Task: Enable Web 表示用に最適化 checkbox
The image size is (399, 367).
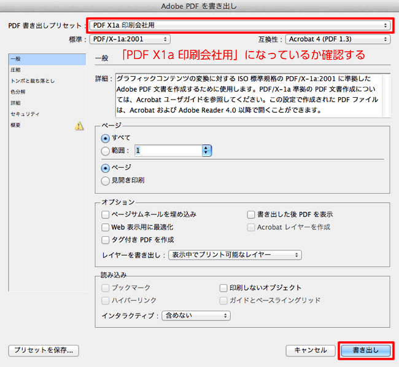Action: click(105, 227)
